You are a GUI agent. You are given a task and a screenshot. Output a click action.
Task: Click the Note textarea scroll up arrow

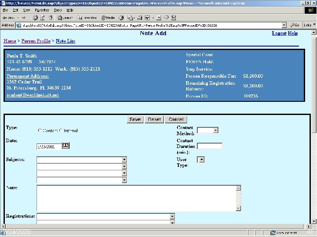click(x=238, y=188)
